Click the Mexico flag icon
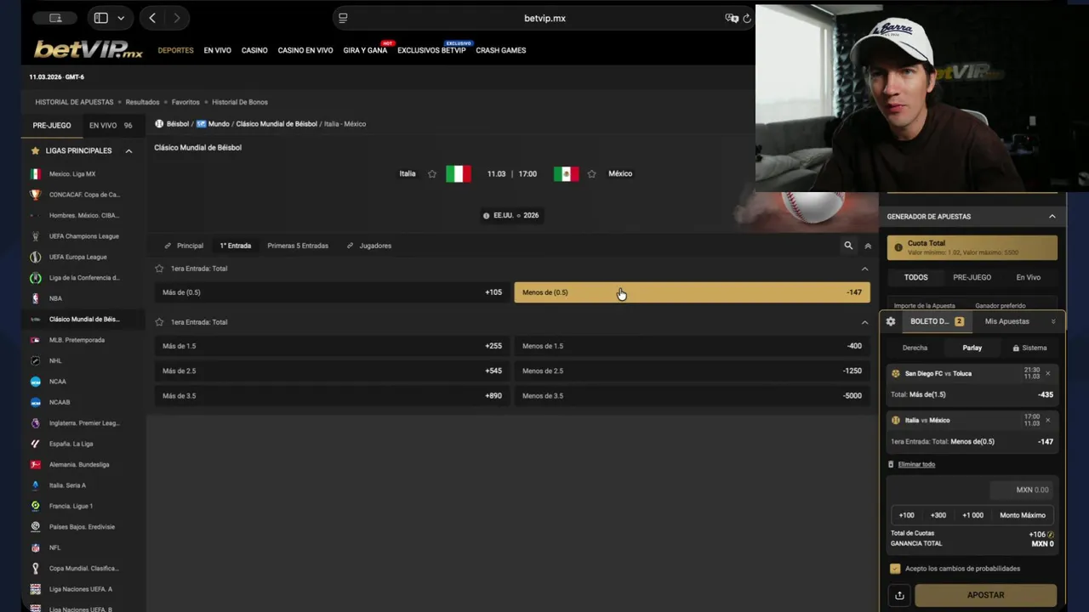The image size is (1089, 612). click(566, 173)
